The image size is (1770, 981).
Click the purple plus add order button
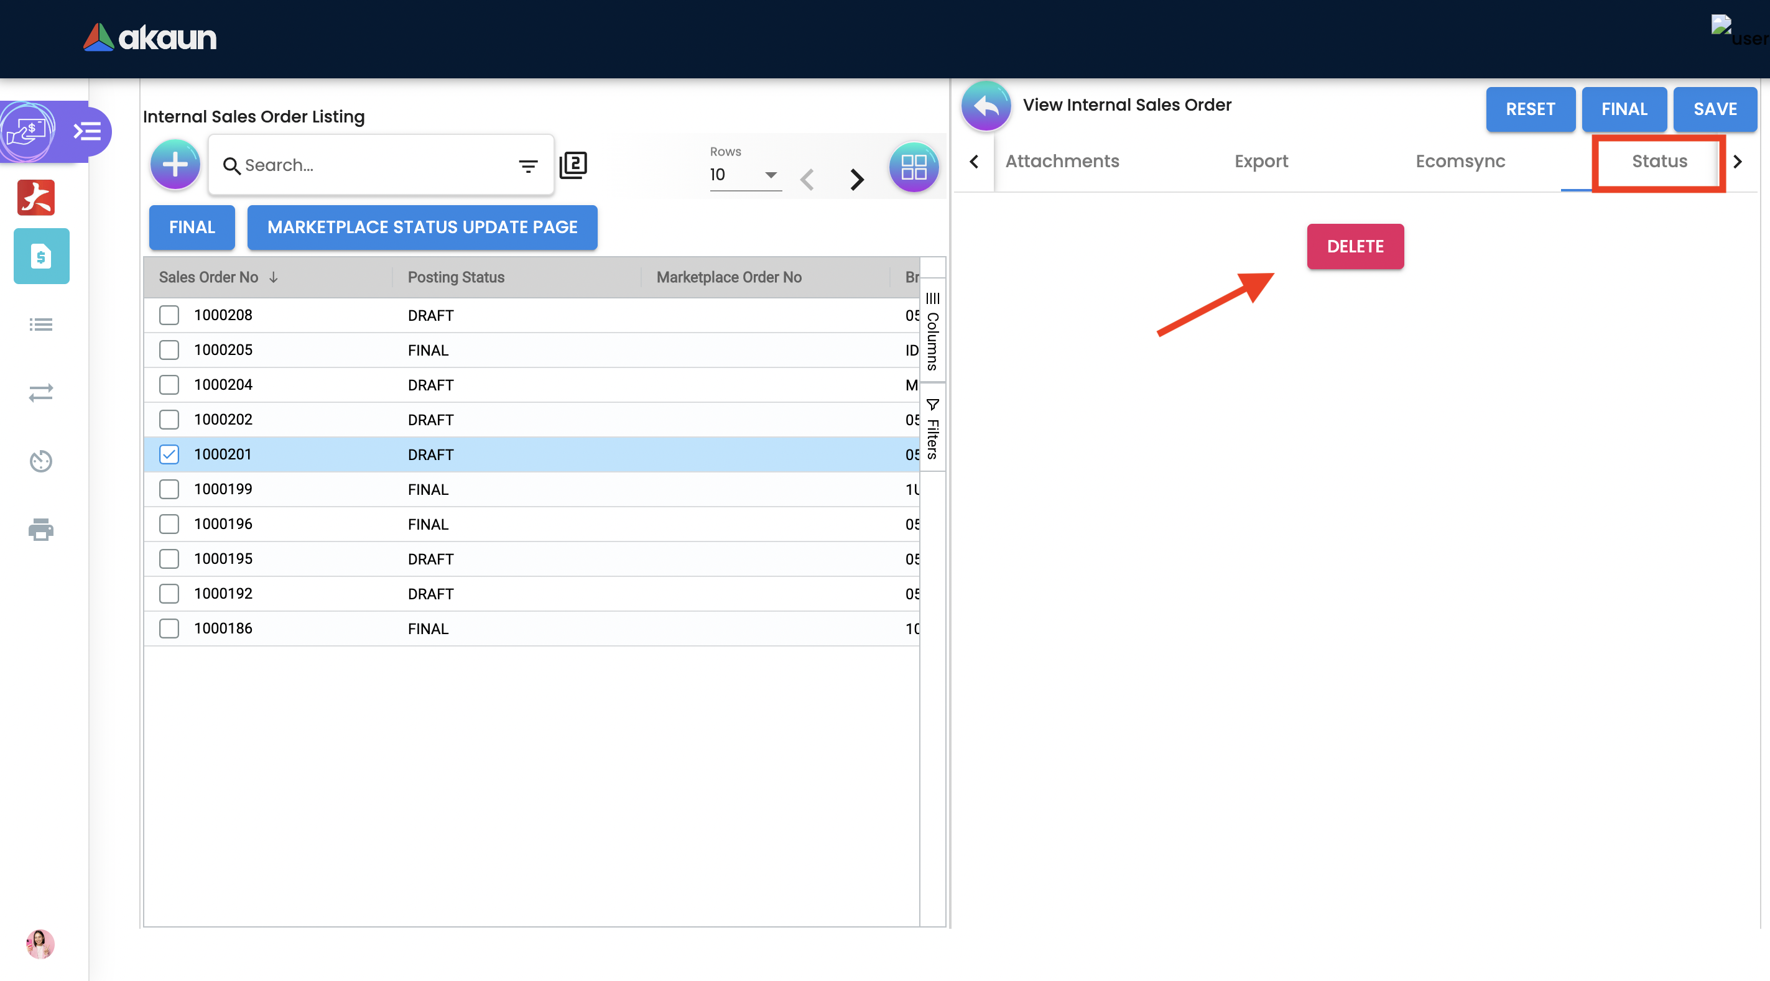(175, 165)
